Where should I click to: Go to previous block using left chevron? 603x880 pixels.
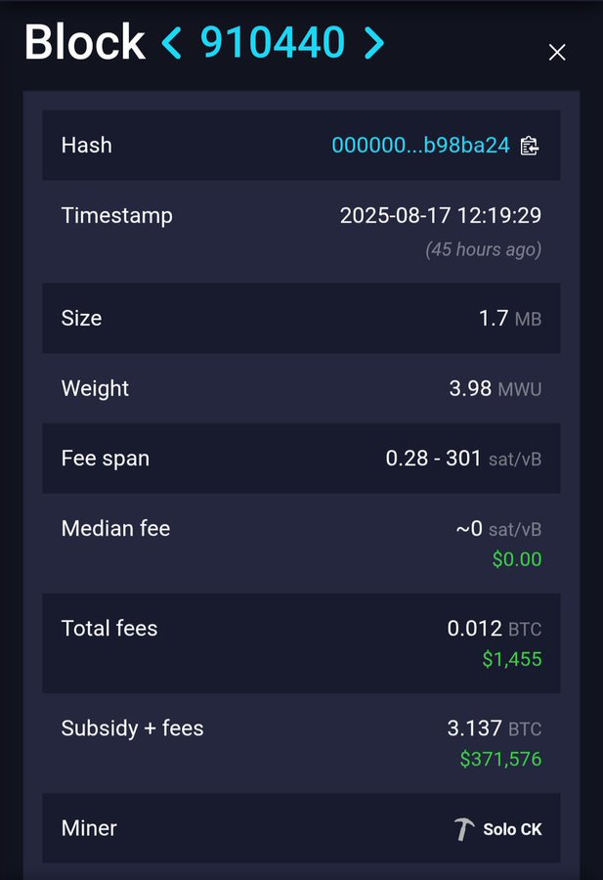coord(172,43)
